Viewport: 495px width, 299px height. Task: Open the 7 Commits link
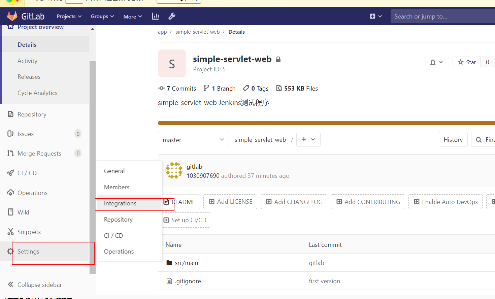177,88
